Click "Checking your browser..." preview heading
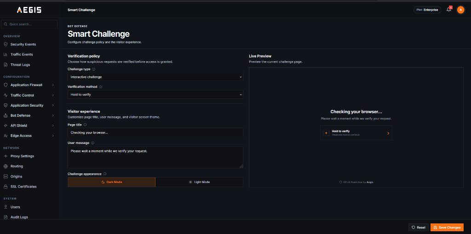The image size is (471, 234). (356, 112)
